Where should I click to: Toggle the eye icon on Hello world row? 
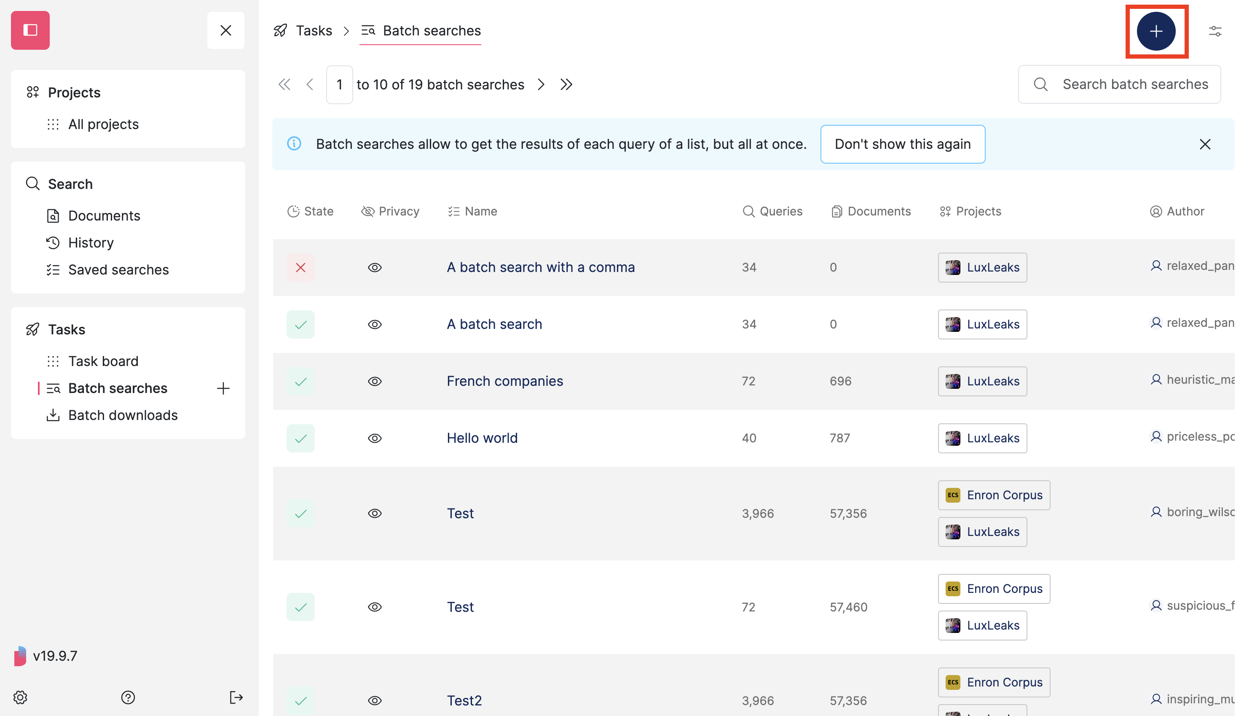[375, 438]
